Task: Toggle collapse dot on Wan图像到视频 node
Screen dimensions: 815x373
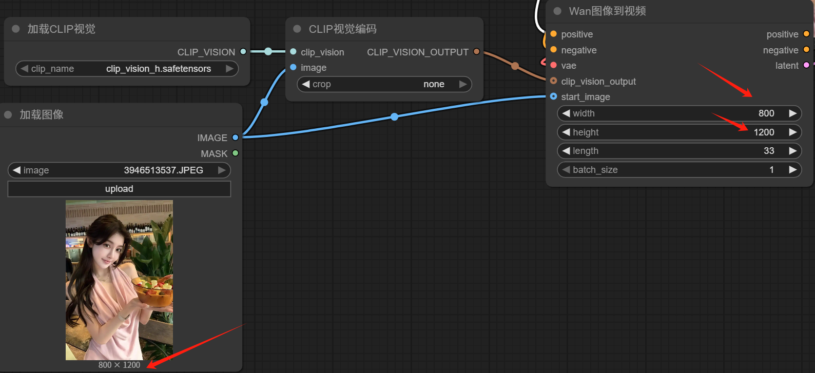Action: pyautogui.click(x=557, y=11)
